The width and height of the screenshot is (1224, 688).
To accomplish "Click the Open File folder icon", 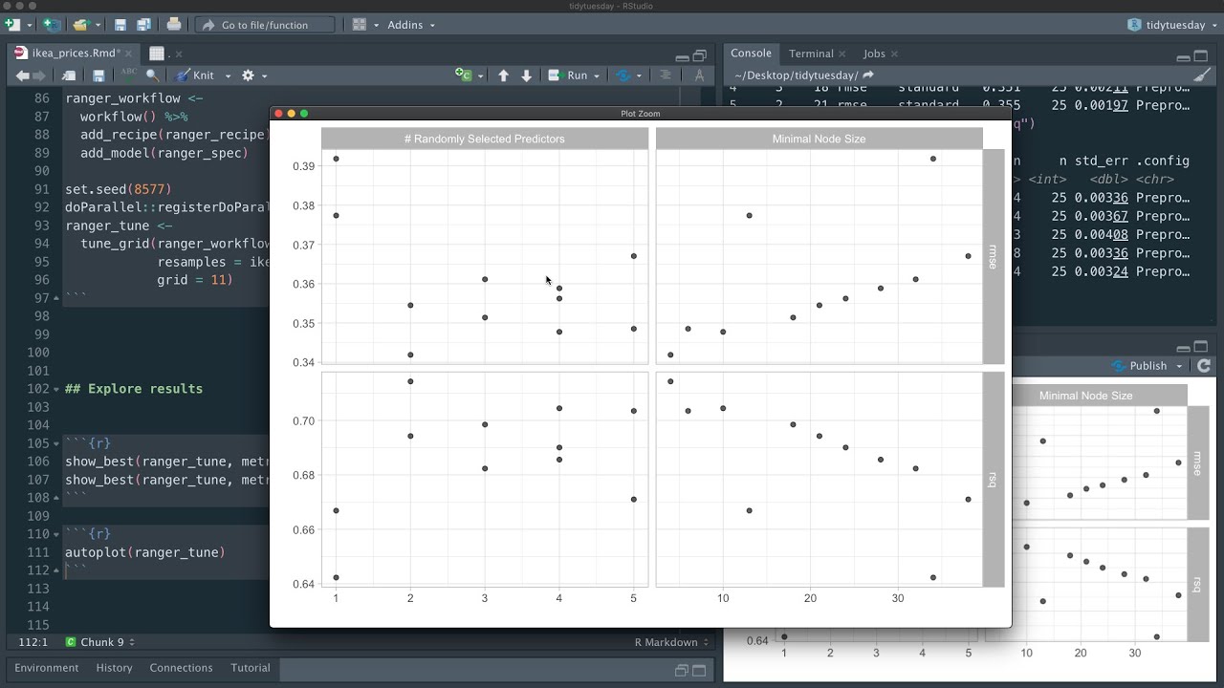I will 80,24.
